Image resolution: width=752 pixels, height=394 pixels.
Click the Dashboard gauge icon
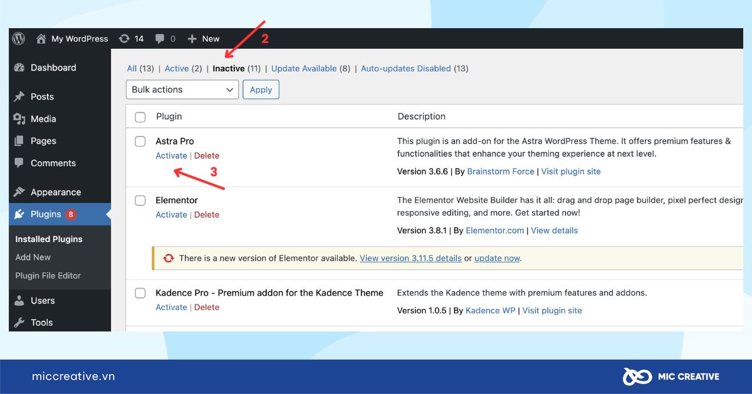[19, 68]
